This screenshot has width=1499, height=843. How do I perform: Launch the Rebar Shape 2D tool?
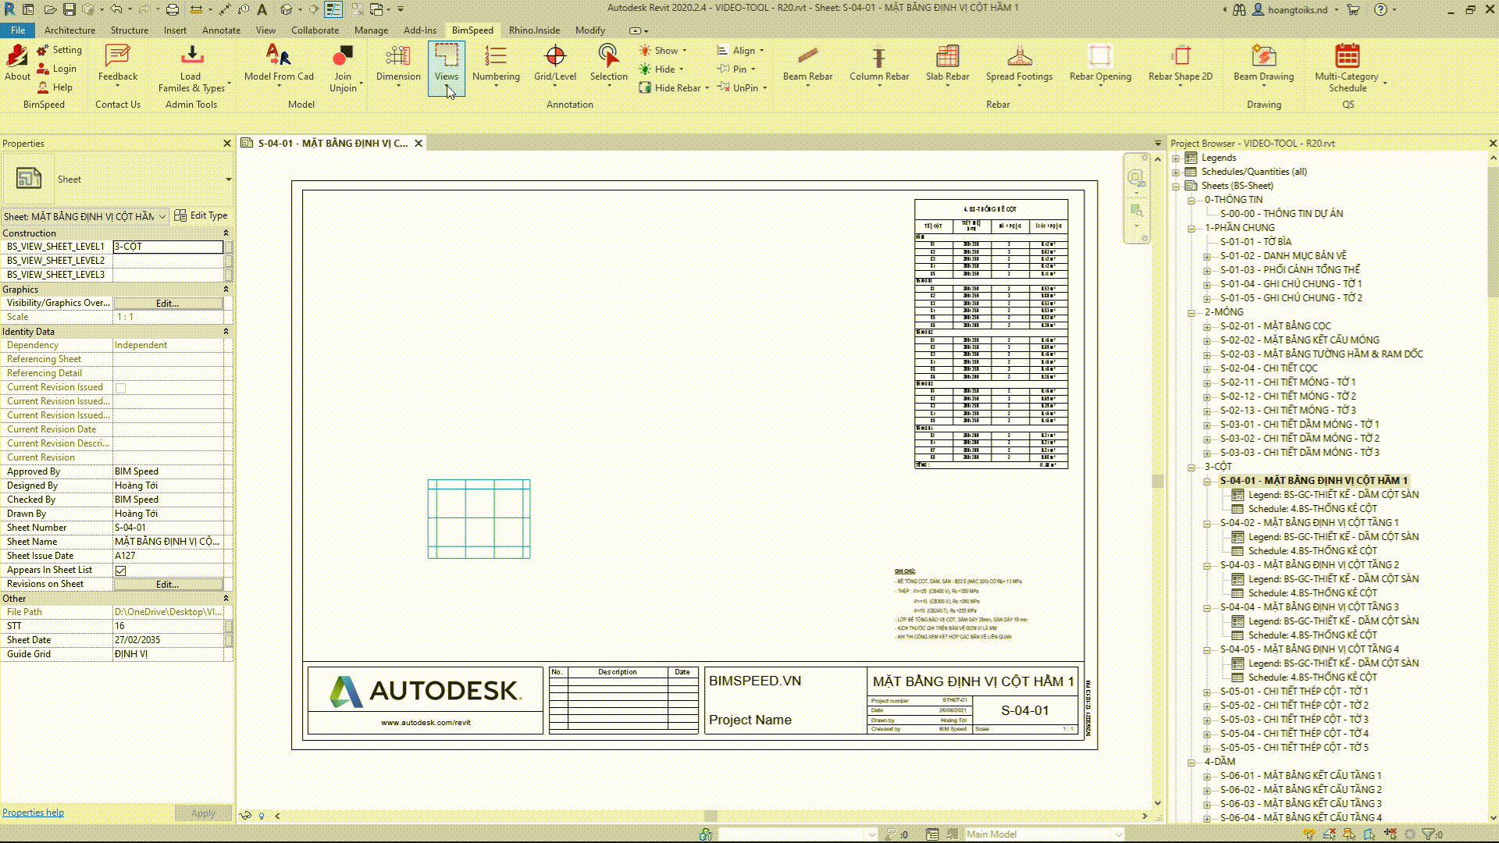point(1180,66)
